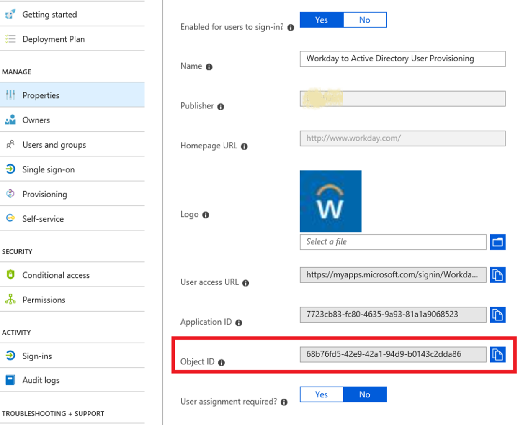Click the Object ID field
The height and width of the screenshot is (425, 523).
click(x=393, y=354)
